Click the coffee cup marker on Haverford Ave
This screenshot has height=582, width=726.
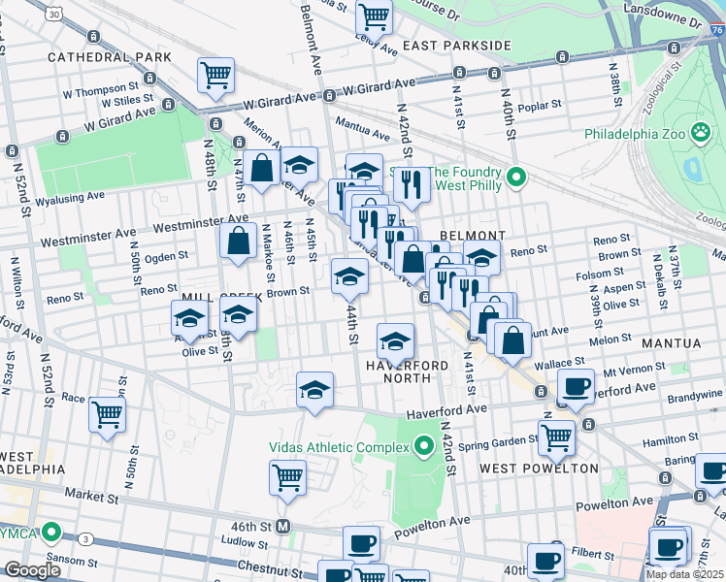pyautogui.click(x=576, y=390)
